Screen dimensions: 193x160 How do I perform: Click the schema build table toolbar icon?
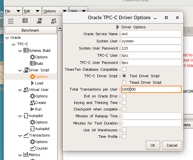click(25, 21)
